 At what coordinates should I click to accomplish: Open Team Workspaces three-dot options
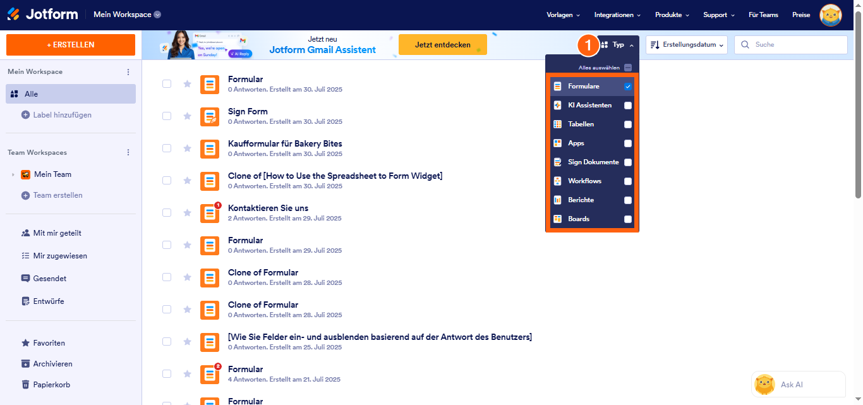click(128, 152)
